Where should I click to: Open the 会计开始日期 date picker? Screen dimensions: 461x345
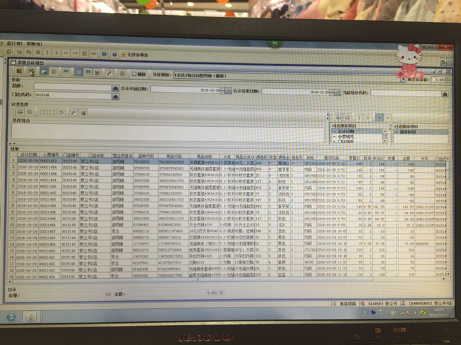pyautogui.click(x=228, y=89)
